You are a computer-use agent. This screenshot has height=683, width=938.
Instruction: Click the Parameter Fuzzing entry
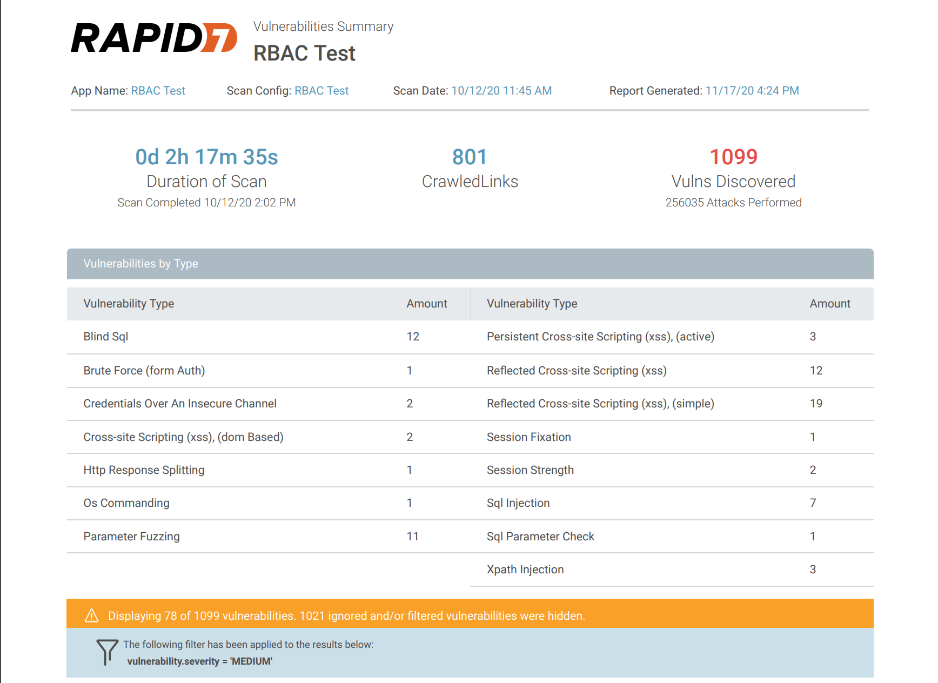point(131,537)
